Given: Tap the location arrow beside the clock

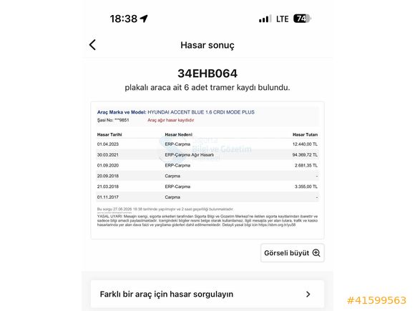Looking at the screenshot, I should click(x=144, y=19).
